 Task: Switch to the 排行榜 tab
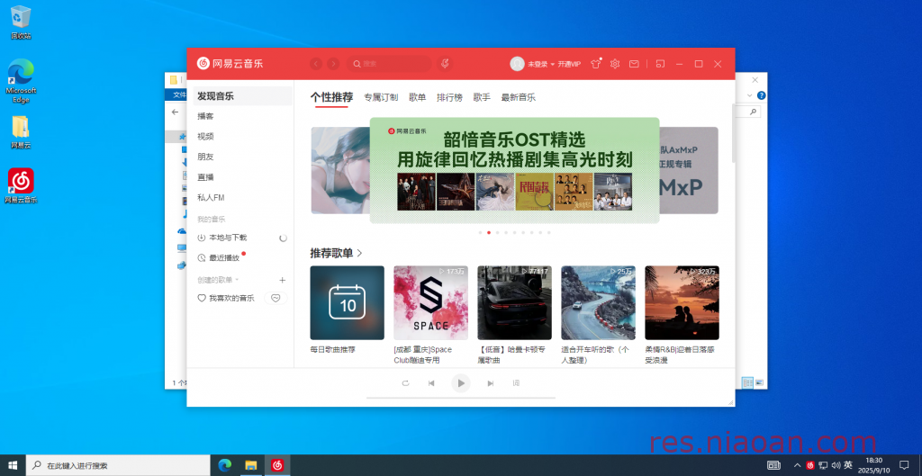450,97
